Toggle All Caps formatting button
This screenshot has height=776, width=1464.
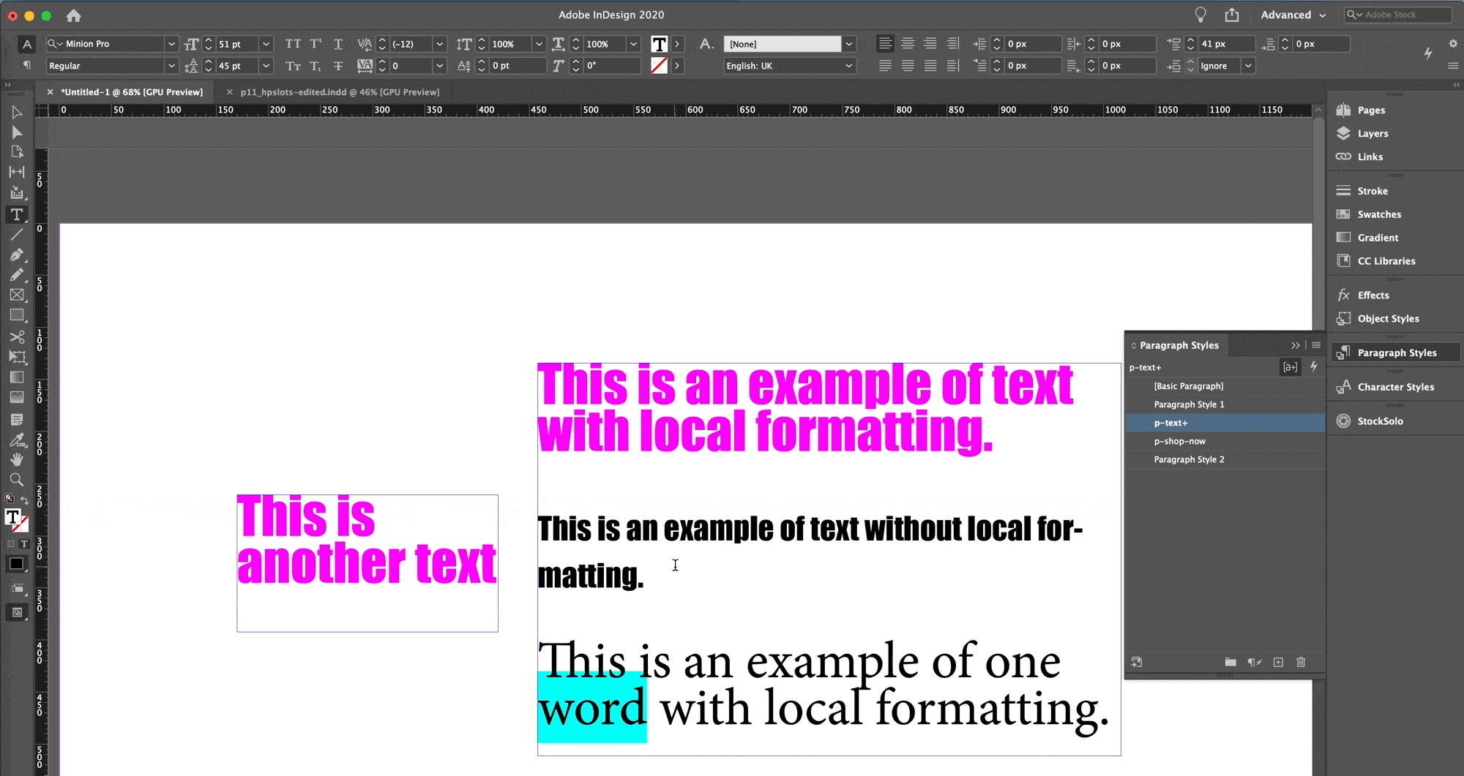point(293,44)
